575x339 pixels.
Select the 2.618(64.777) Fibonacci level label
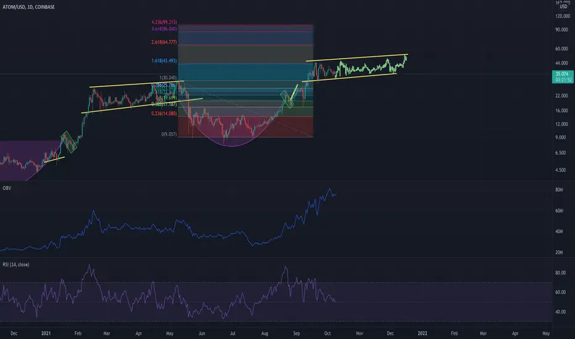click(x=164, y=42)
